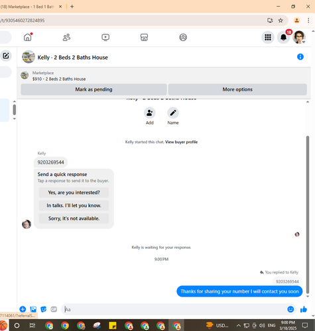Click the seen receipt avatar on right

coord(297,234)
